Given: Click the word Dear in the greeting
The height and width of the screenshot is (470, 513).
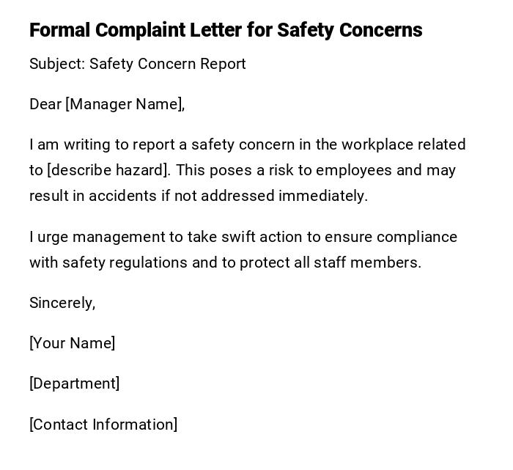Looking at the screenshot, I should point(45,104).
